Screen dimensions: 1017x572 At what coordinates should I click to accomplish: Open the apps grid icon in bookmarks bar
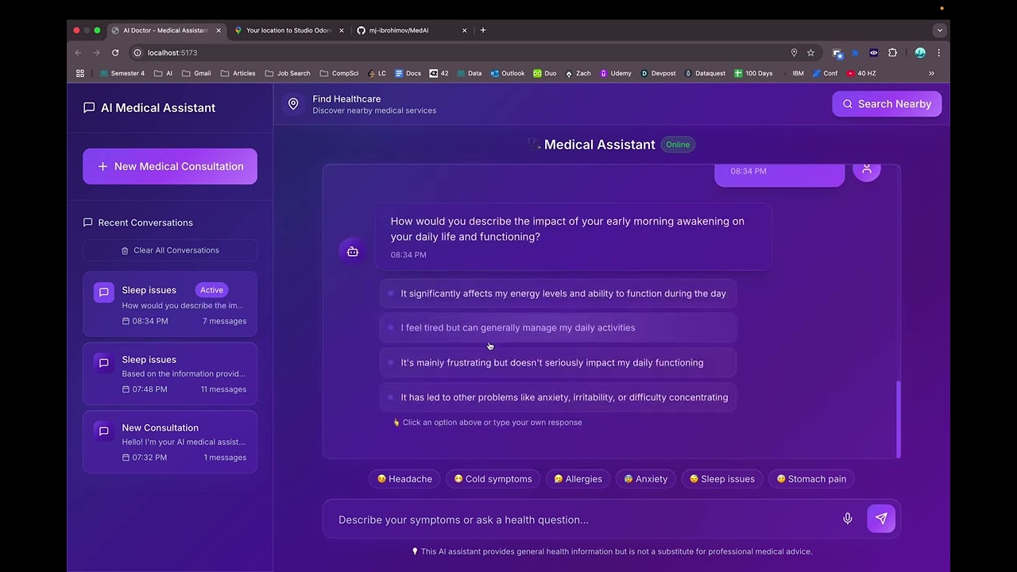coord(80,73)
